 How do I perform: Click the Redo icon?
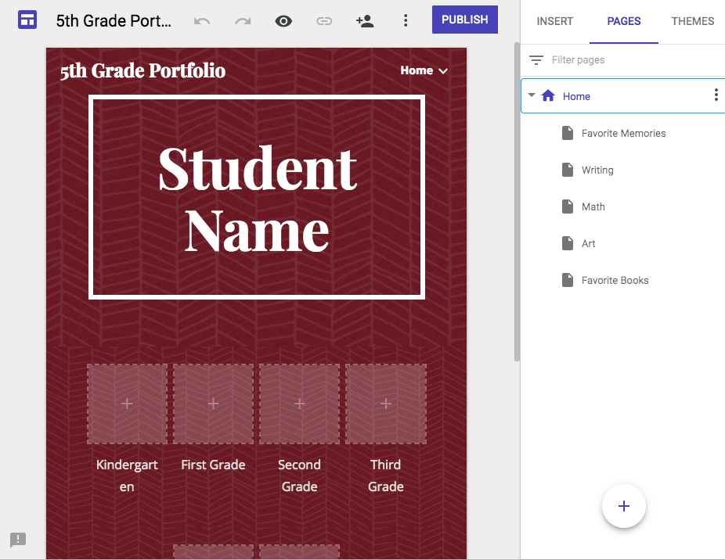click(243, 21)
